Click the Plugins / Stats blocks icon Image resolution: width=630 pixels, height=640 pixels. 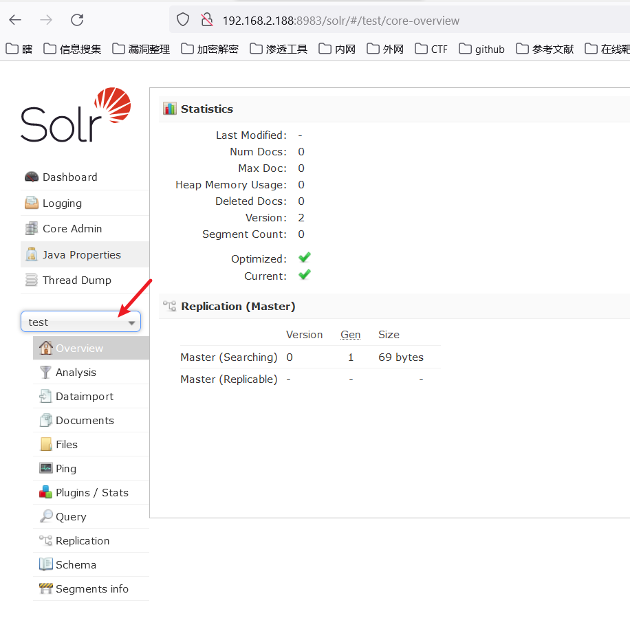pyautogui.click(x=45, y=492)
